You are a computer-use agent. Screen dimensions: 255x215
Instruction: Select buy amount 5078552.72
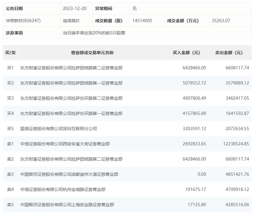tap(194, 83)
